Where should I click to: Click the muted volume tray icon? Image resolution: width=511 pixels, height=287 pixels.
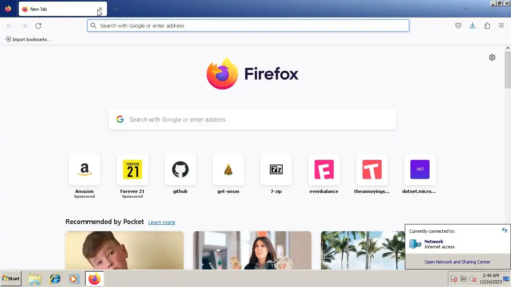[473, 279]
